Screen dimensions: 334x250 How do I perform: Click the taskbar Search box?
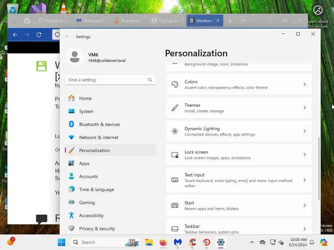click(x=105, y=242)
